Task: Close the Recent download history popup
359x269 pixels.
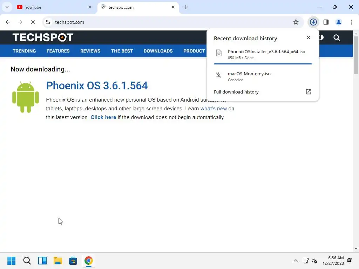Action: point(309,37)
